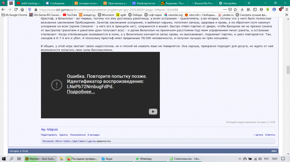
Task: Open the ВКонтакте bookmark
Action: (106, 15)
